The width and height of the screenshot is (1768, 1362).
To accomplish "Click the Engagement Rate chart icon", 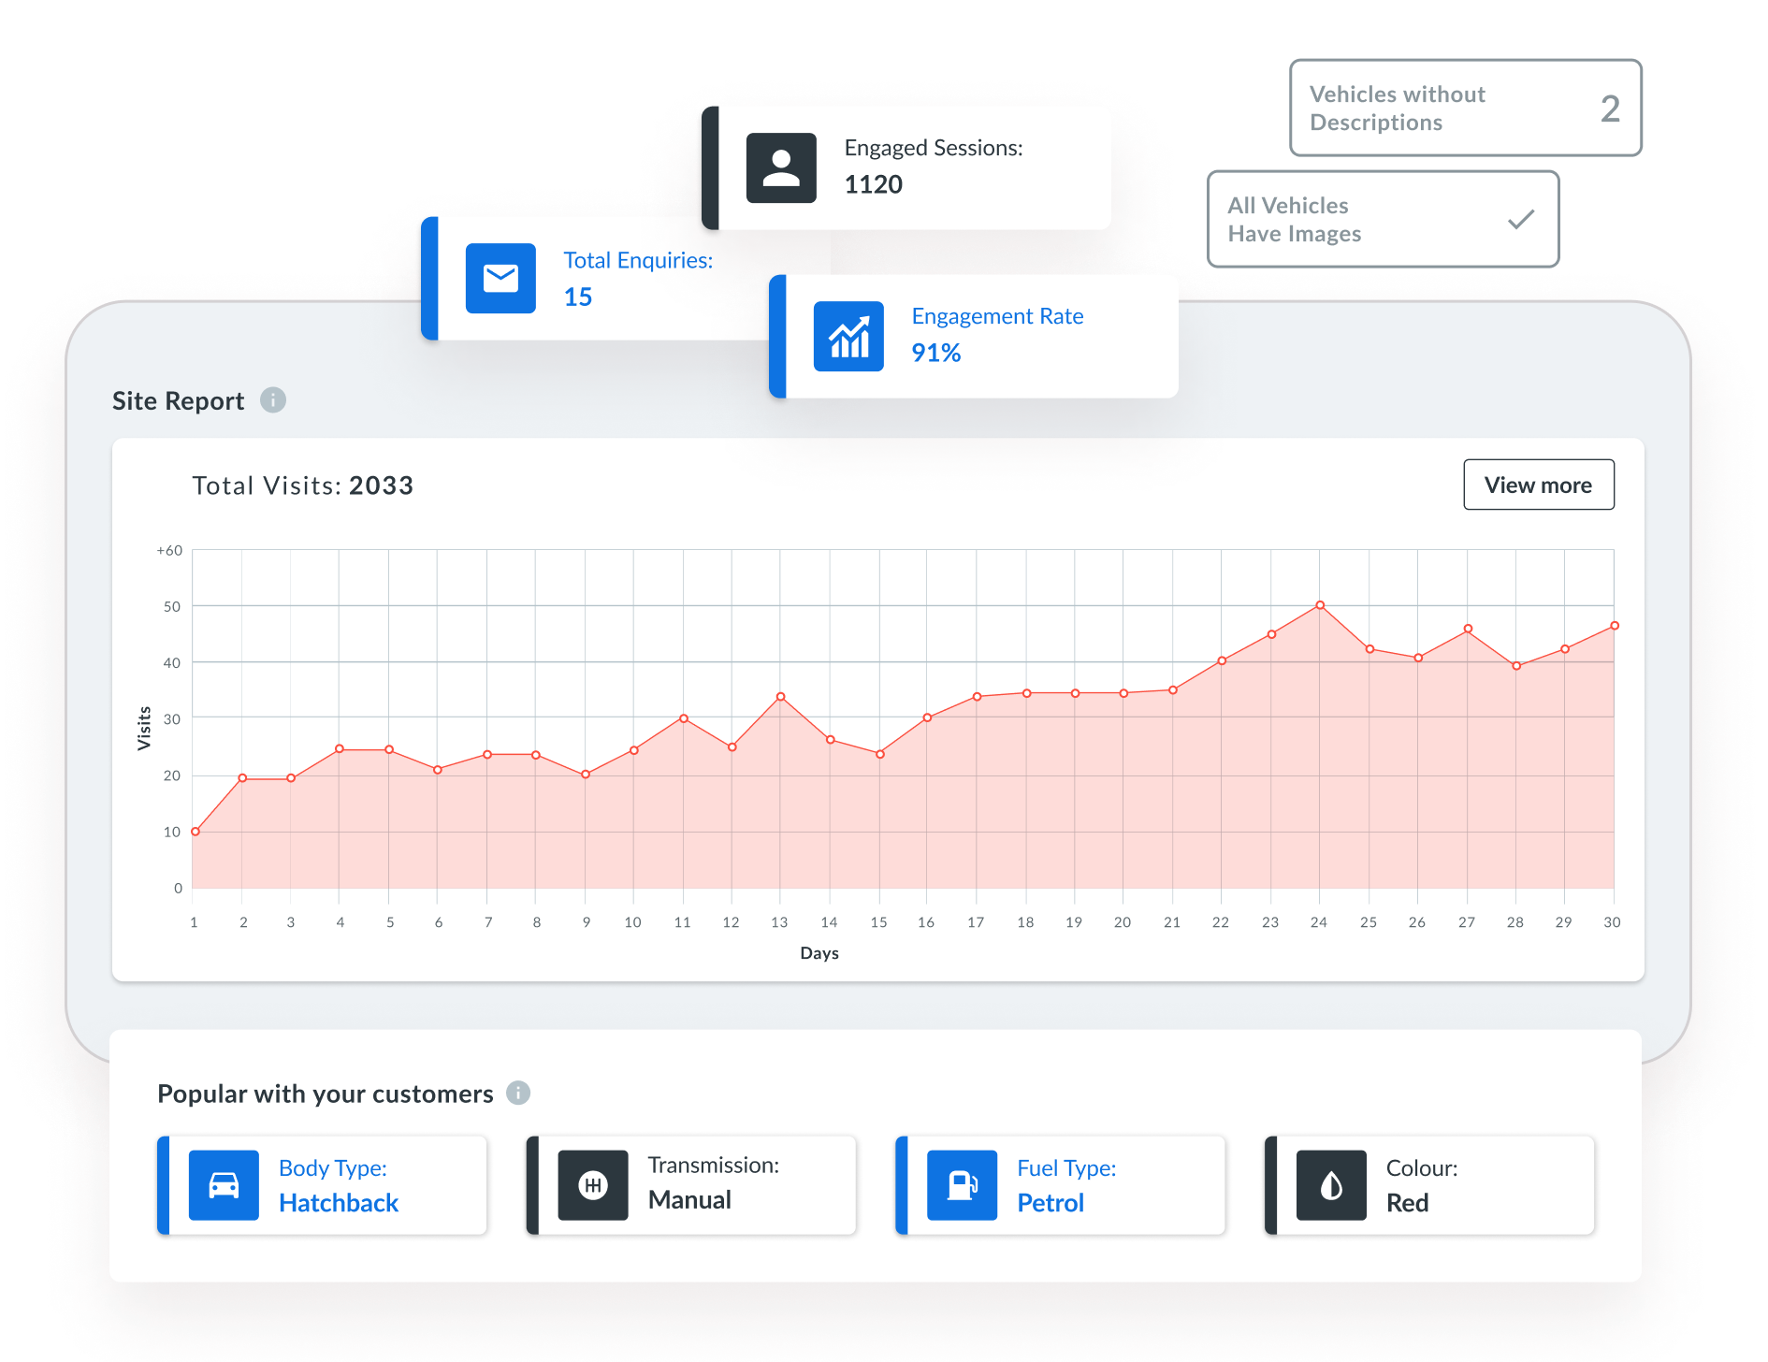I will [x=848, y=337].
